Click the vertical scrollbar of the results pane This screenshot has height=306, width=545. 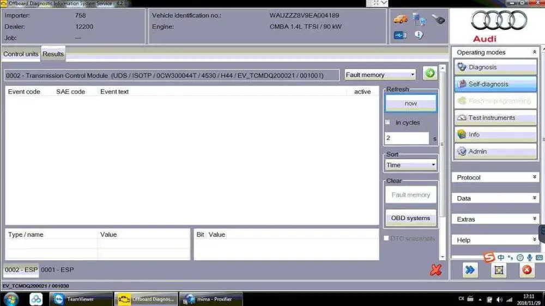pos(443,144)
